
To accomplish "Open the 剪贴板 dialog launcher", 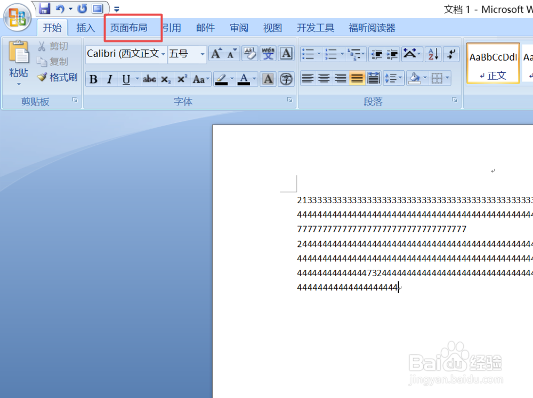I will 75,100.
